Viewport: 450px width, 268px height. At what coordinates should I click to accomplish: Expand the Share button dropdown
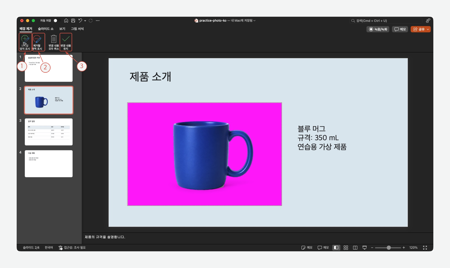pyautogui.click(x=428, y=29)
